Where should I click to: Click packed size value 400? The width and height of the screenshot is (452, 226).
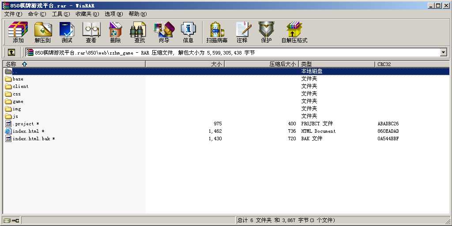292,124
